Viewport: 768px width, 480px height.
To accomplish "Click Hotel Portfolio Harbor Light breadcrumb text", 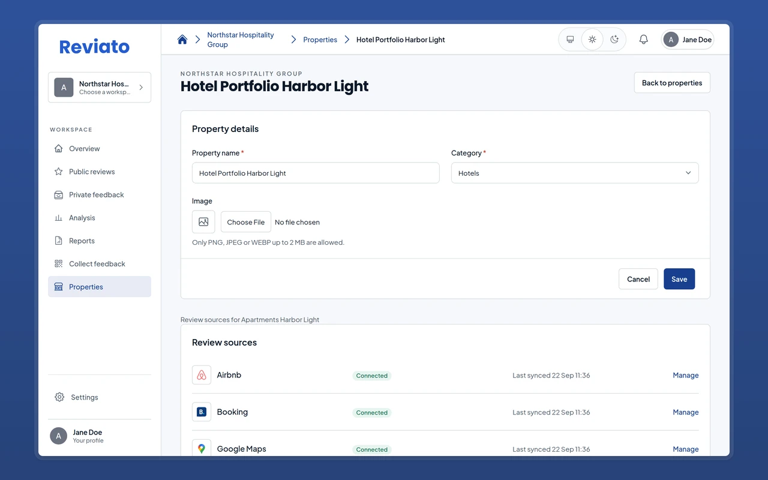I will [401, 40].
